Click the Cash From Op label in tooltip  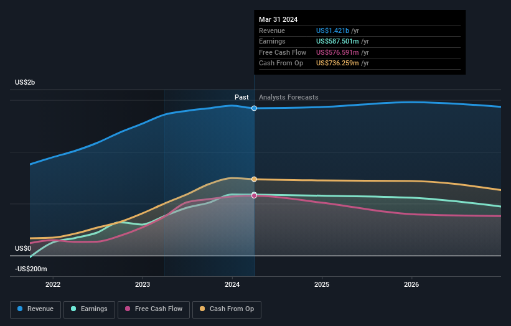pyautogui.click(x=281, y=63)
